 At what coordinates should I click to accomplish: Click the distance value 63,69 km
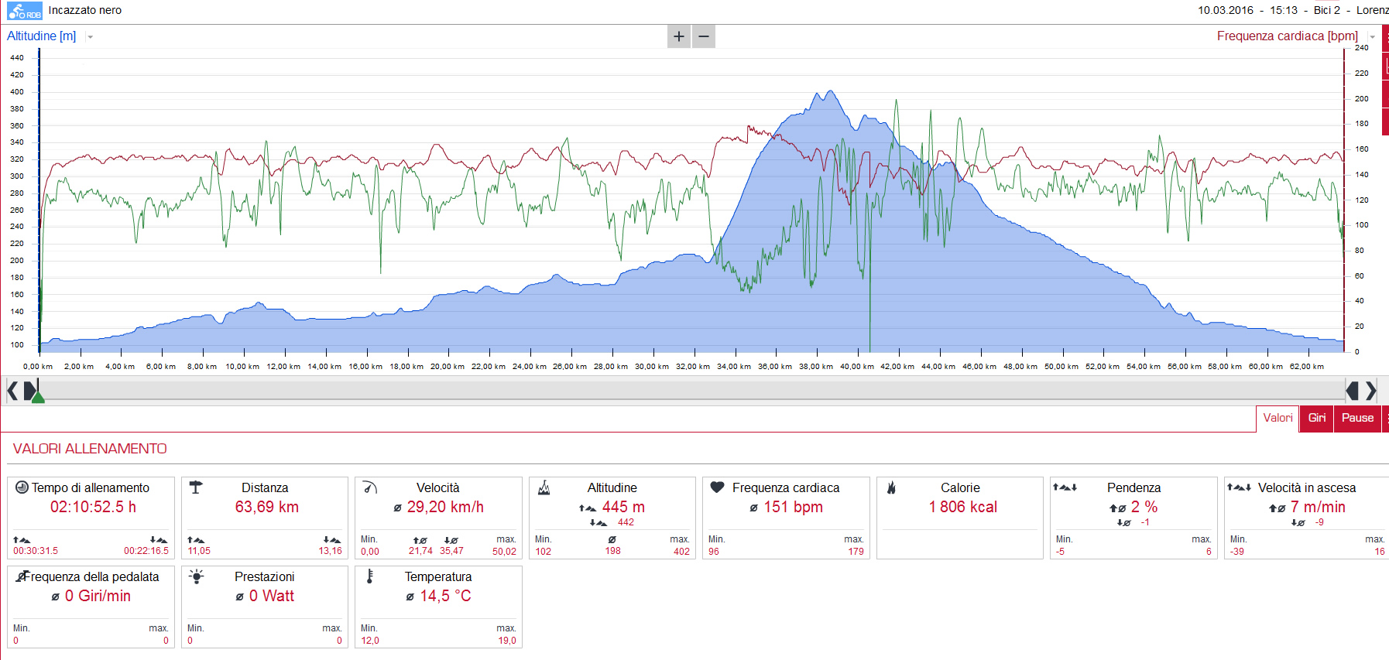[267, 507]
